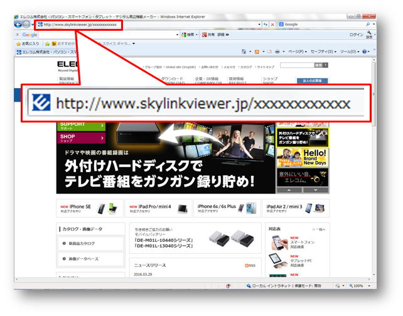The height and width of the screenshot is (316, 403).
Task: Open the ツール(O) menu
Action: click(350, 52)
